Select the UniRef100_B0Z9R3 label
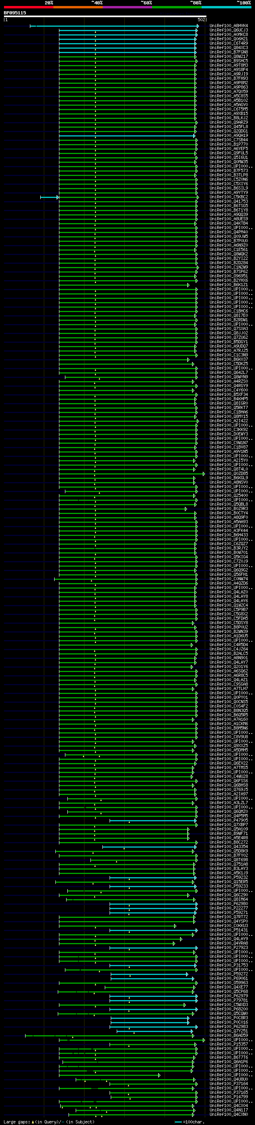This screenshot has height=1125, width=255. click(228, 508)
